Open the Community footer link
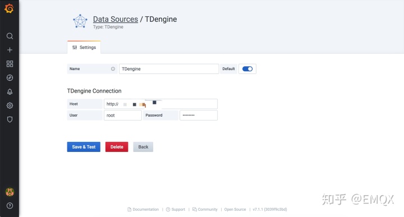 205,210
